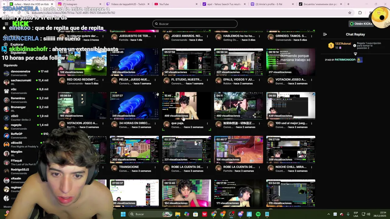Open rageylo channel in sidebar

(26, 127)
